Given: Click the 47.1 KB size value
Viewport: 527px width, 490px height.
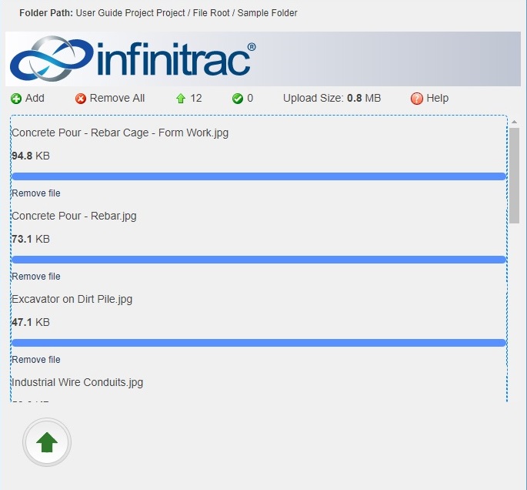Looking at the screenshot, I should 31,322.
